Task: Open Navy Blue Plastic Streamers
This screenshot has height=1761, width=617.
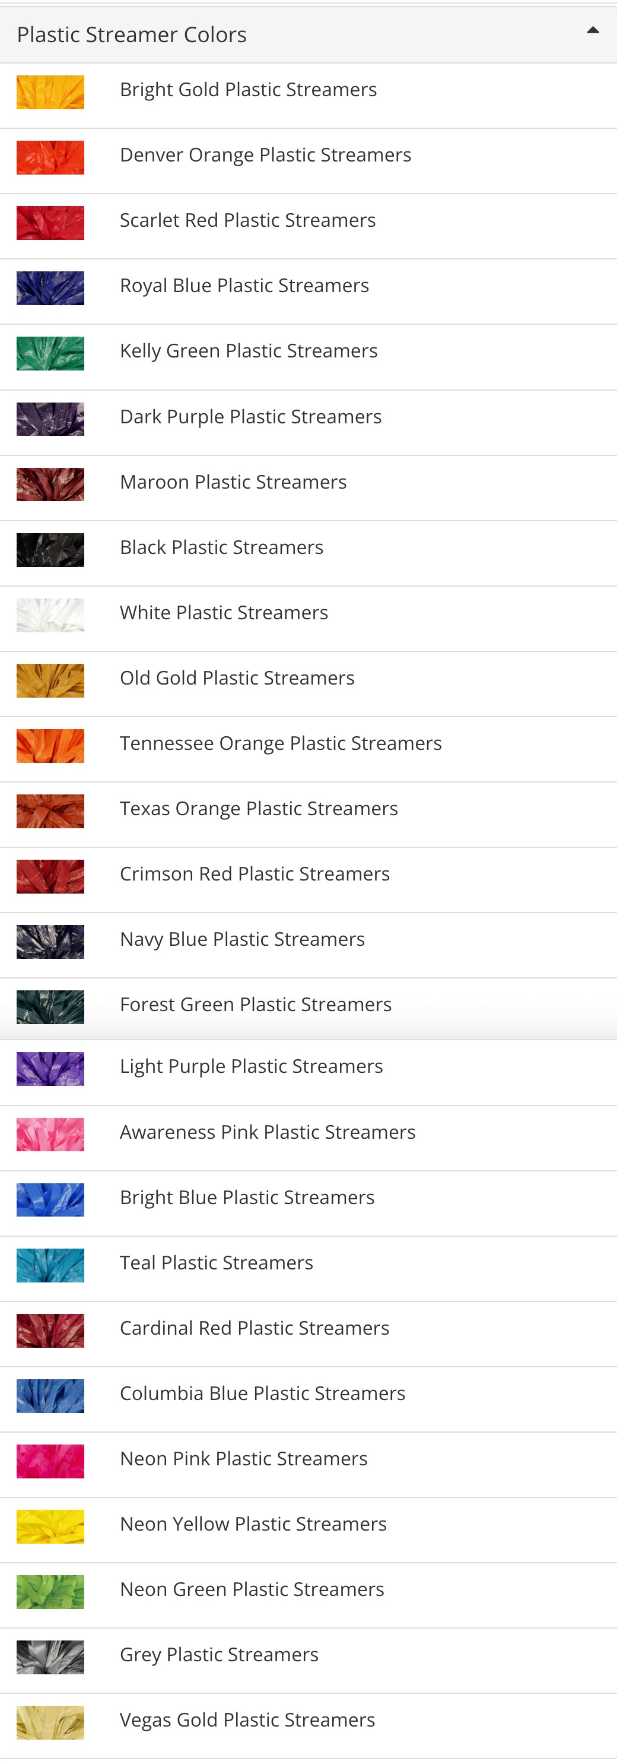Action: point(242,939)
